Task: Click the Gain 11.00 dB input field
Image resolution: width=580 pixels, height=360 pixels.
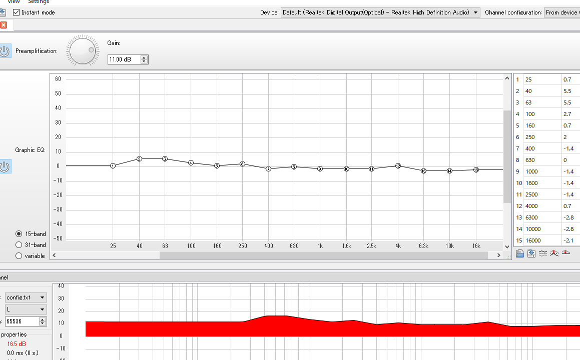Action: (x=124, y=59)
